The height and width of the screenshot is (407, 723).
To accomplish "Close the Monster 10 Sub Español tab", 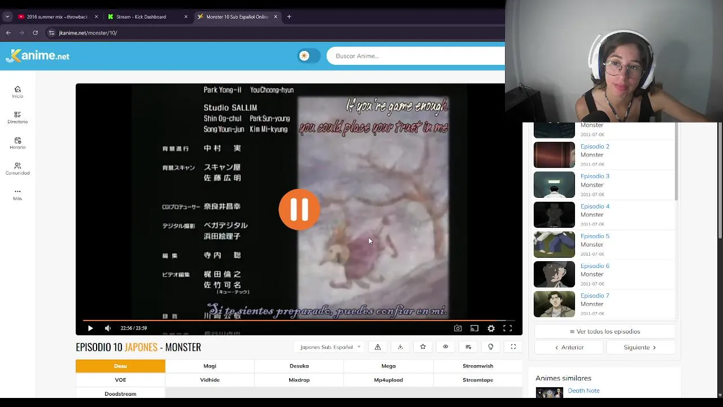I will click(276, 17).
